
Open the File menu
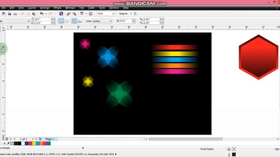(x=3, y=8)
